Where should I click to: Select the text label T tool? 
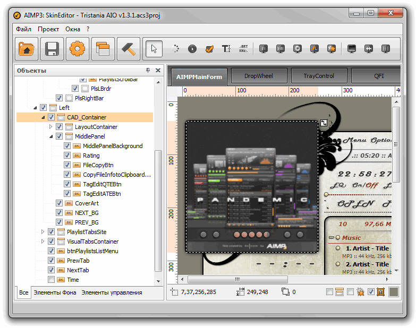[x=226, y=49]
